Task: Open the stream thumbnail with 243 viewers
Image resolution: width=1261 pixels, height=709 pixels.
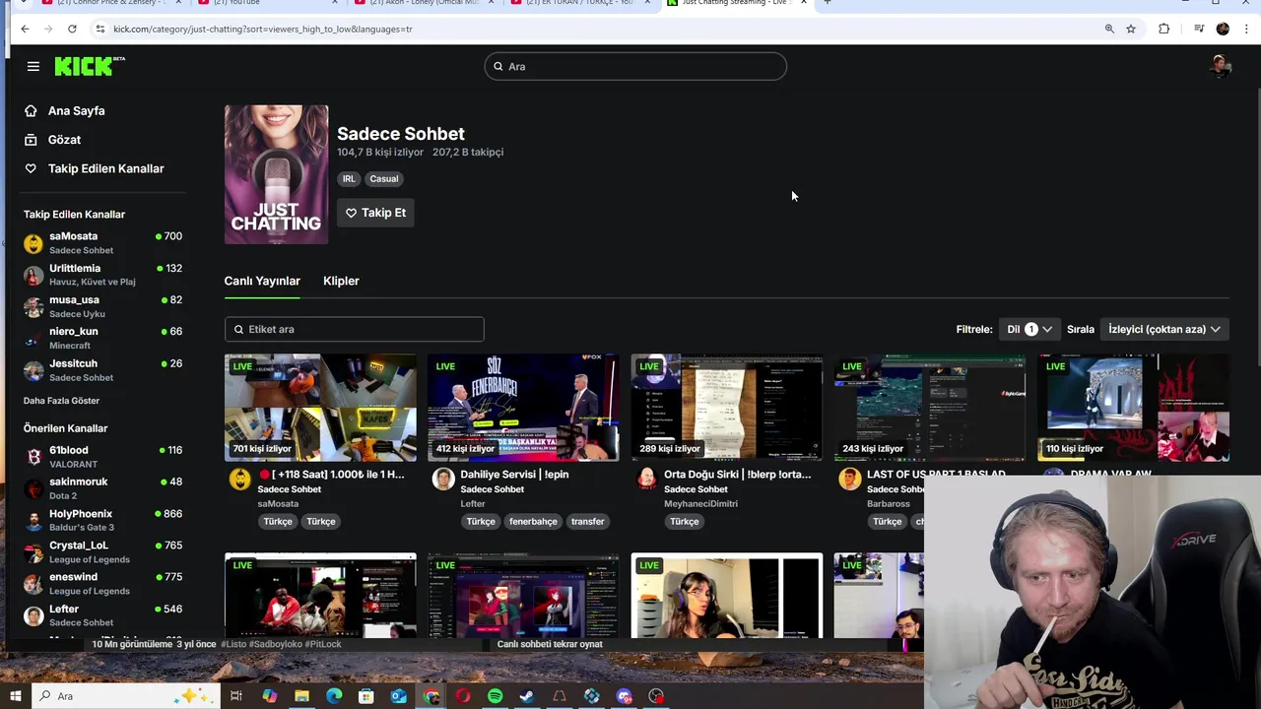Action: 930,408
